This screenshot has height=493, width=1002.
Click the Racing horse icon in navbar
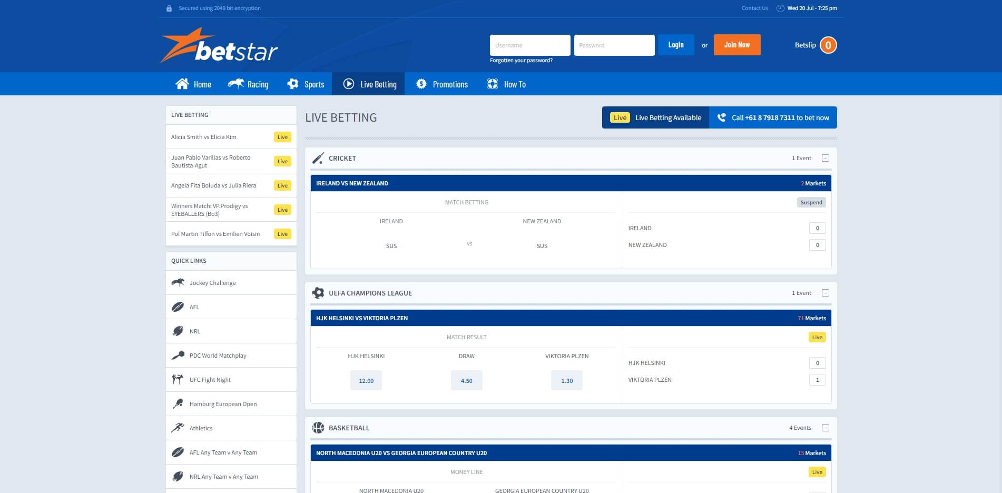(x=236, y=83)
